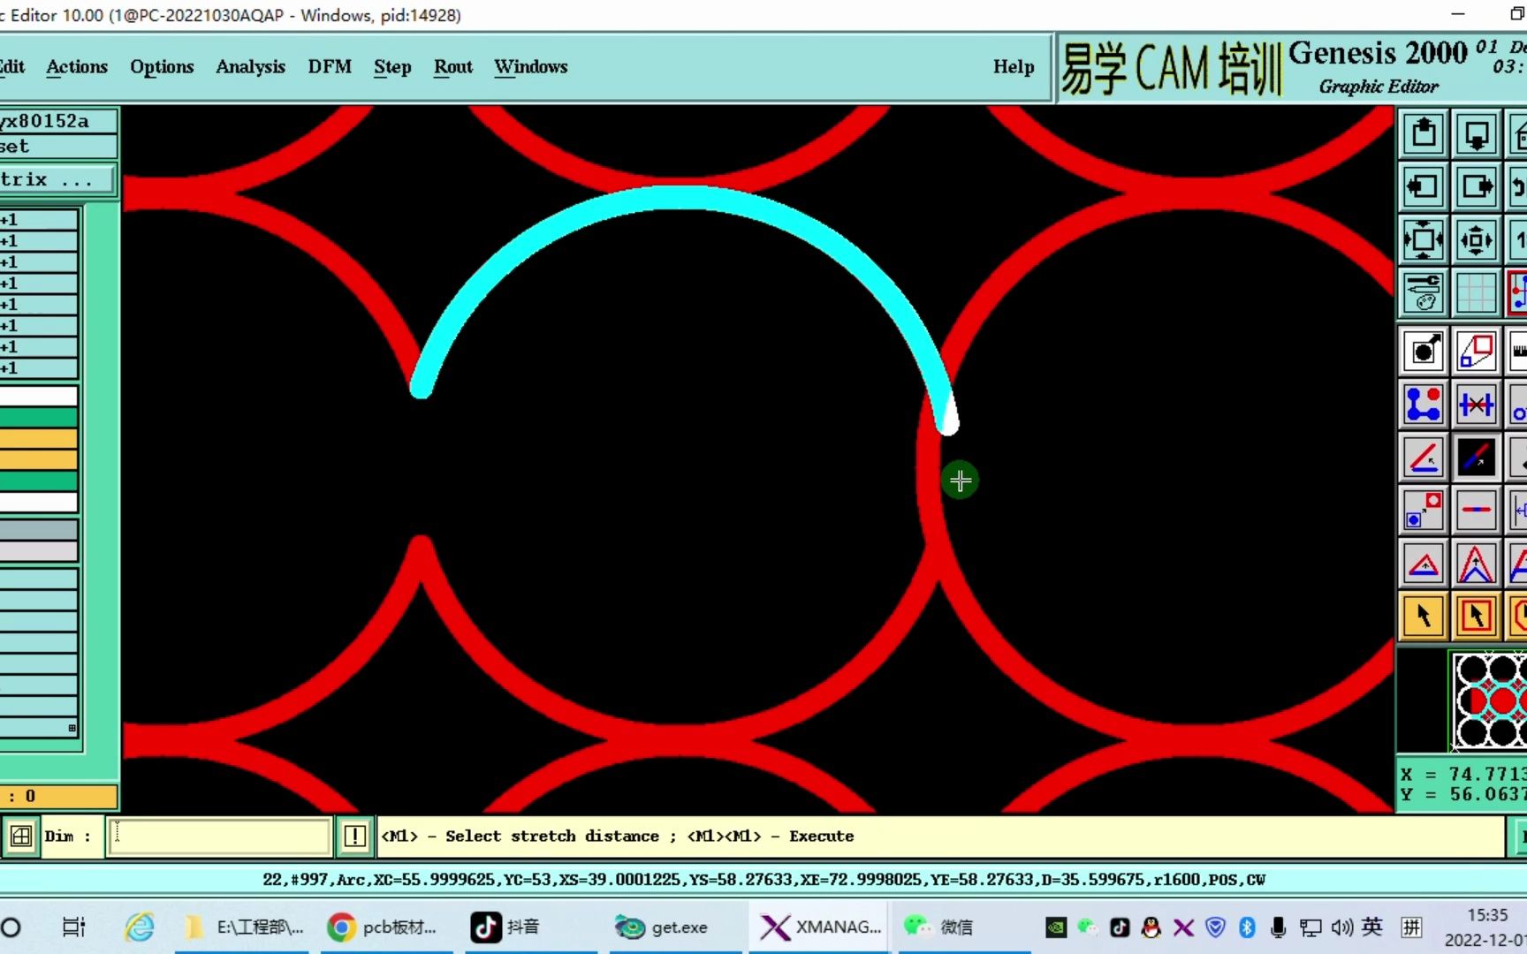Image resolution: width=1527 pixels, height=954 pixels.
Task: Open the Rout menu
Action: click(453, 67)
